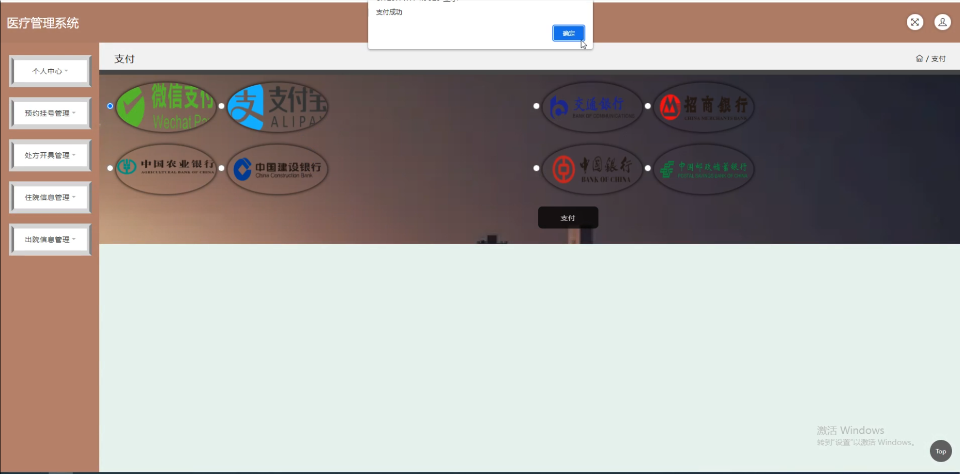Viewport: 960px width, 474px height.
Task: Click the 支付成功 message text
Action: coord(389,12)
